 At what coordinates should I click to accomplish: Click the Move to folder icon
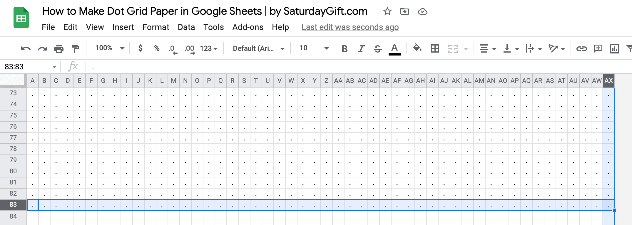click(405, 11)
